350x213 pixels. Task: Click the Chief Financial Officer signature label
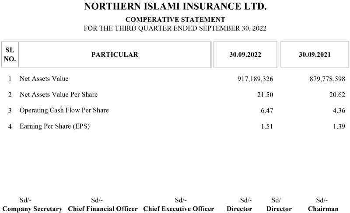[103, 209]
